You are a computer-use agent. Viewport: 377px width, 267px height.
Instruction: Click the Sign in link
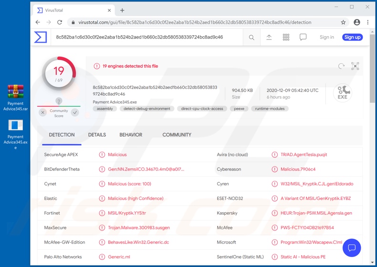[327, 37]
